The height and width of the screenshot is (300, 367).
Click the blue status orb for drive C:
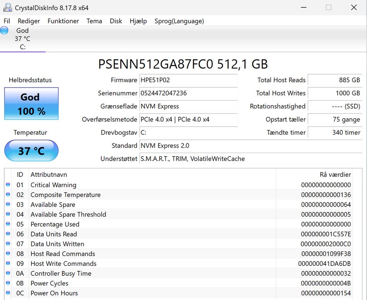(x=4, y=31)
